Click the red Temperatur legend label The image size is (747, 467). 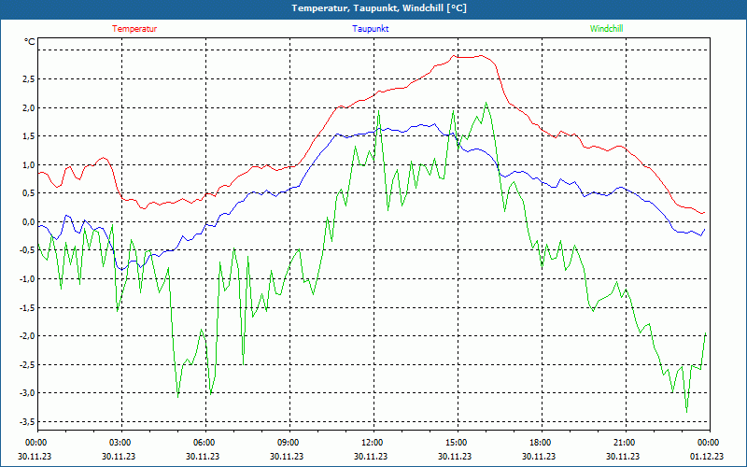pos(134,29)
